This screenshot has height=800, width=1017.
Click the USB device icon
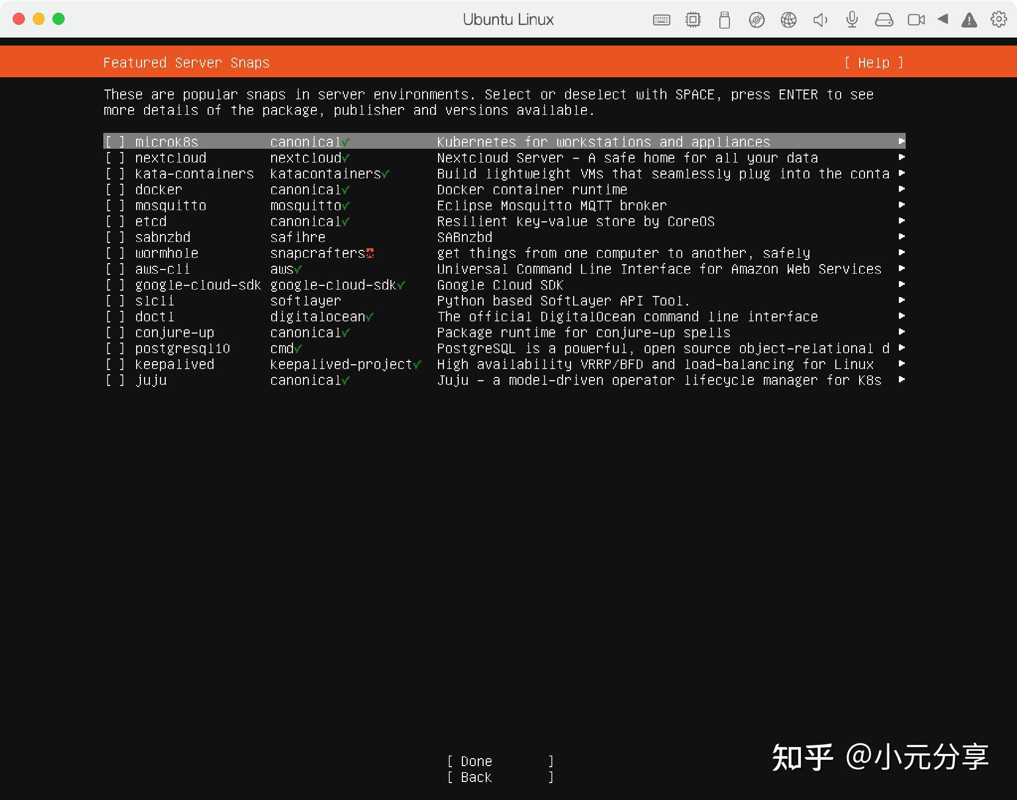(725, 20)
